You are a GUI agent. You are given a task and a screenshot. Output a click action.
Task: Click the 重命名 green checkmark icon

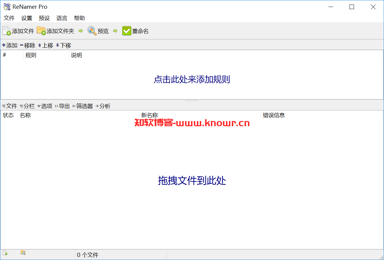coord(127,31)
